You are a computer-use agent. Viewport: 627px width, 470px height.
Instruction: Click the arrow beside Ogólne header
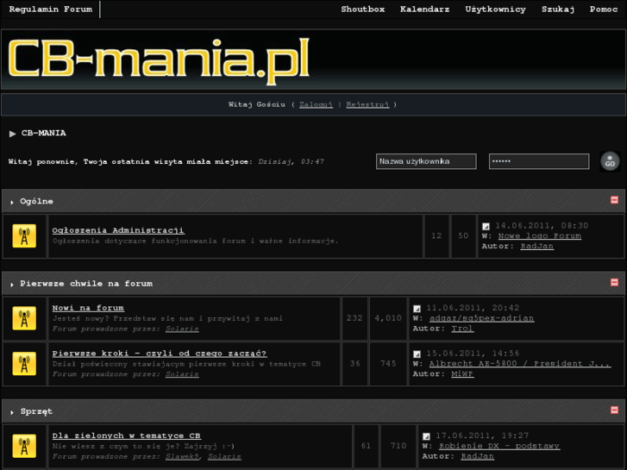click(x=12, y=203)
